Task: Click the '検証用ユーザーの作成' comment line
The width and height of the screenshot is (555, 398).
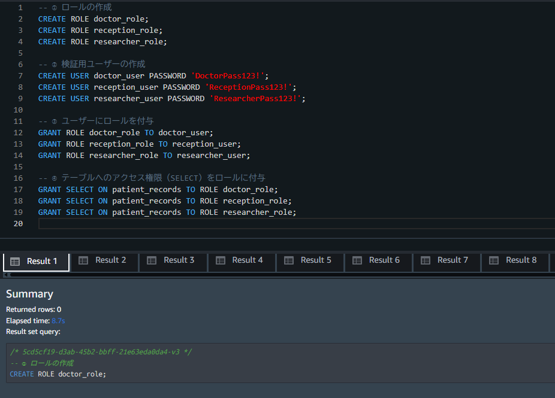Action: pyautogui.click(x=92, y=64)
